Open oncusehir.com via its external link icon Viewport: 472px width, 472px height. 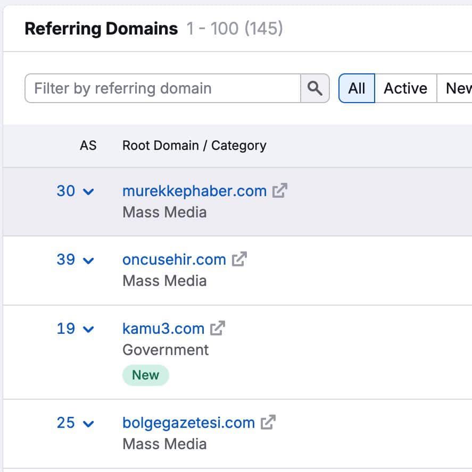tap(241, 258)
